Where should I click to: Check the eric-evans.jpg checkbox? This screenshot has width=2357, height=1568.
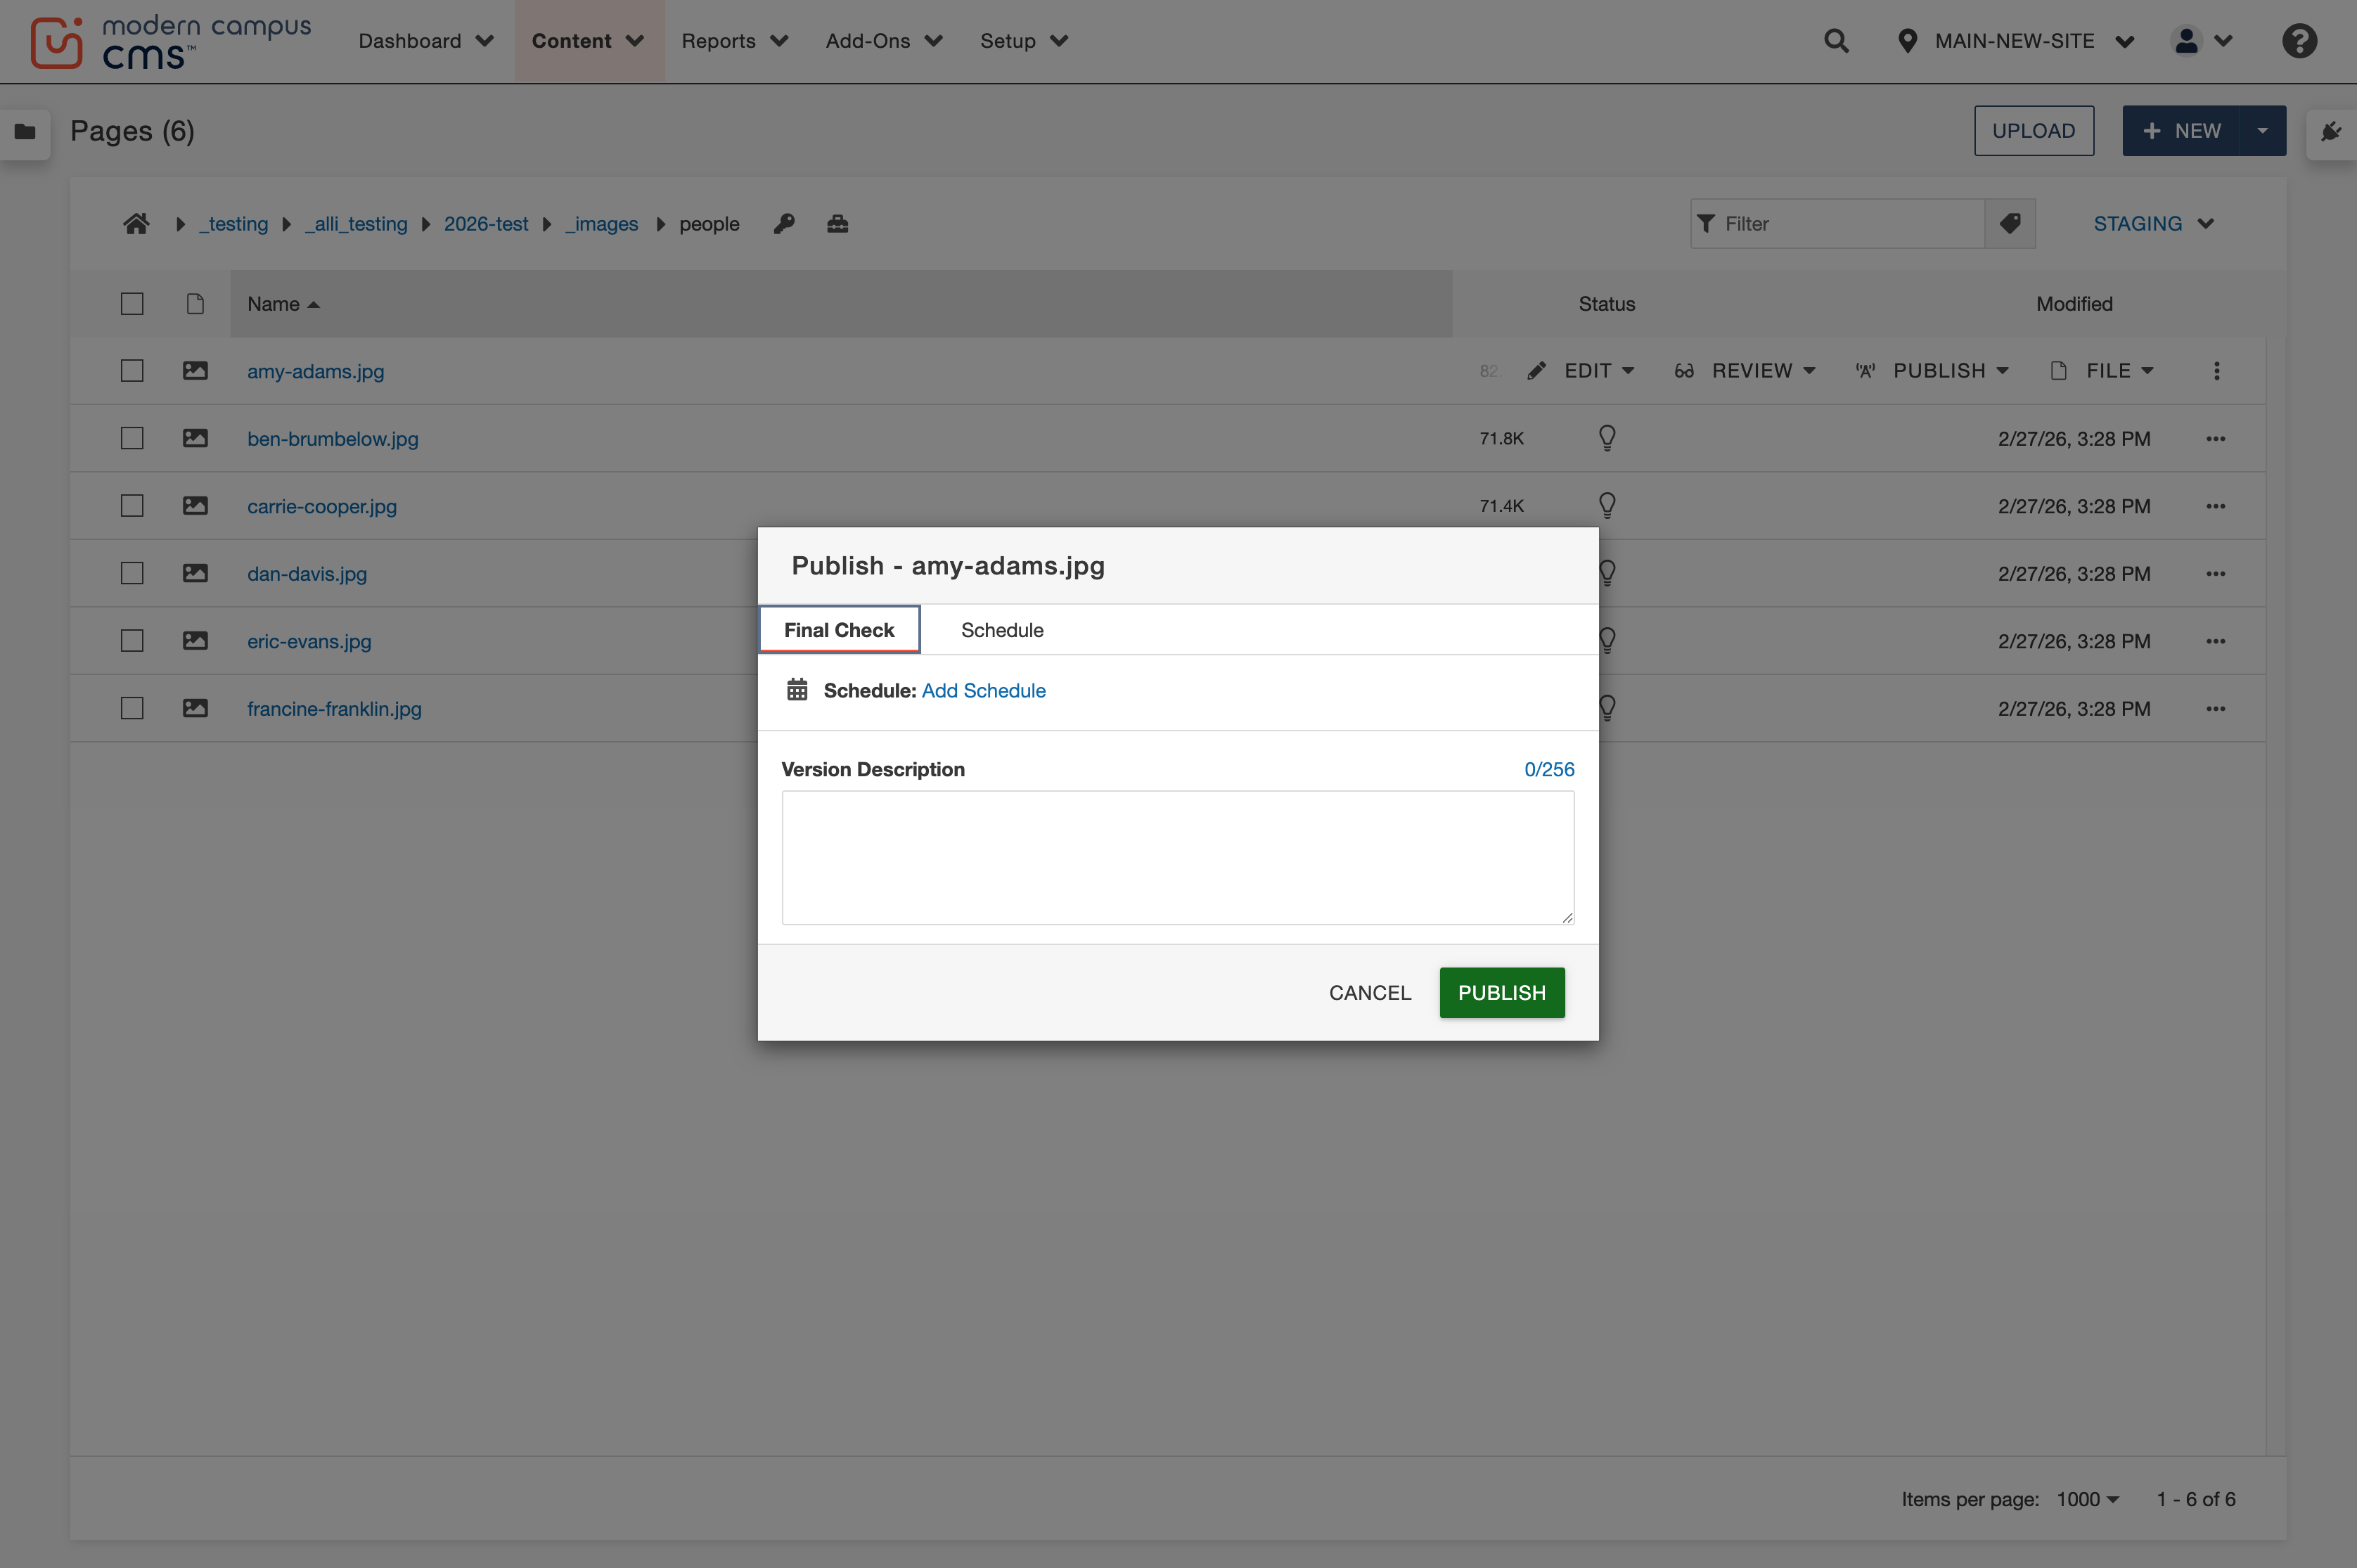[132, 641]
